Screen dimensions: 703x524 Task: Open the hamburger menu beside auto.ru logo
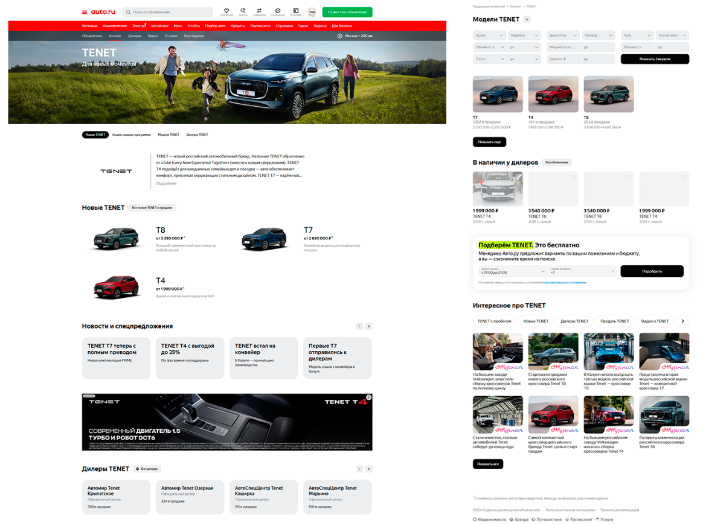85,12
